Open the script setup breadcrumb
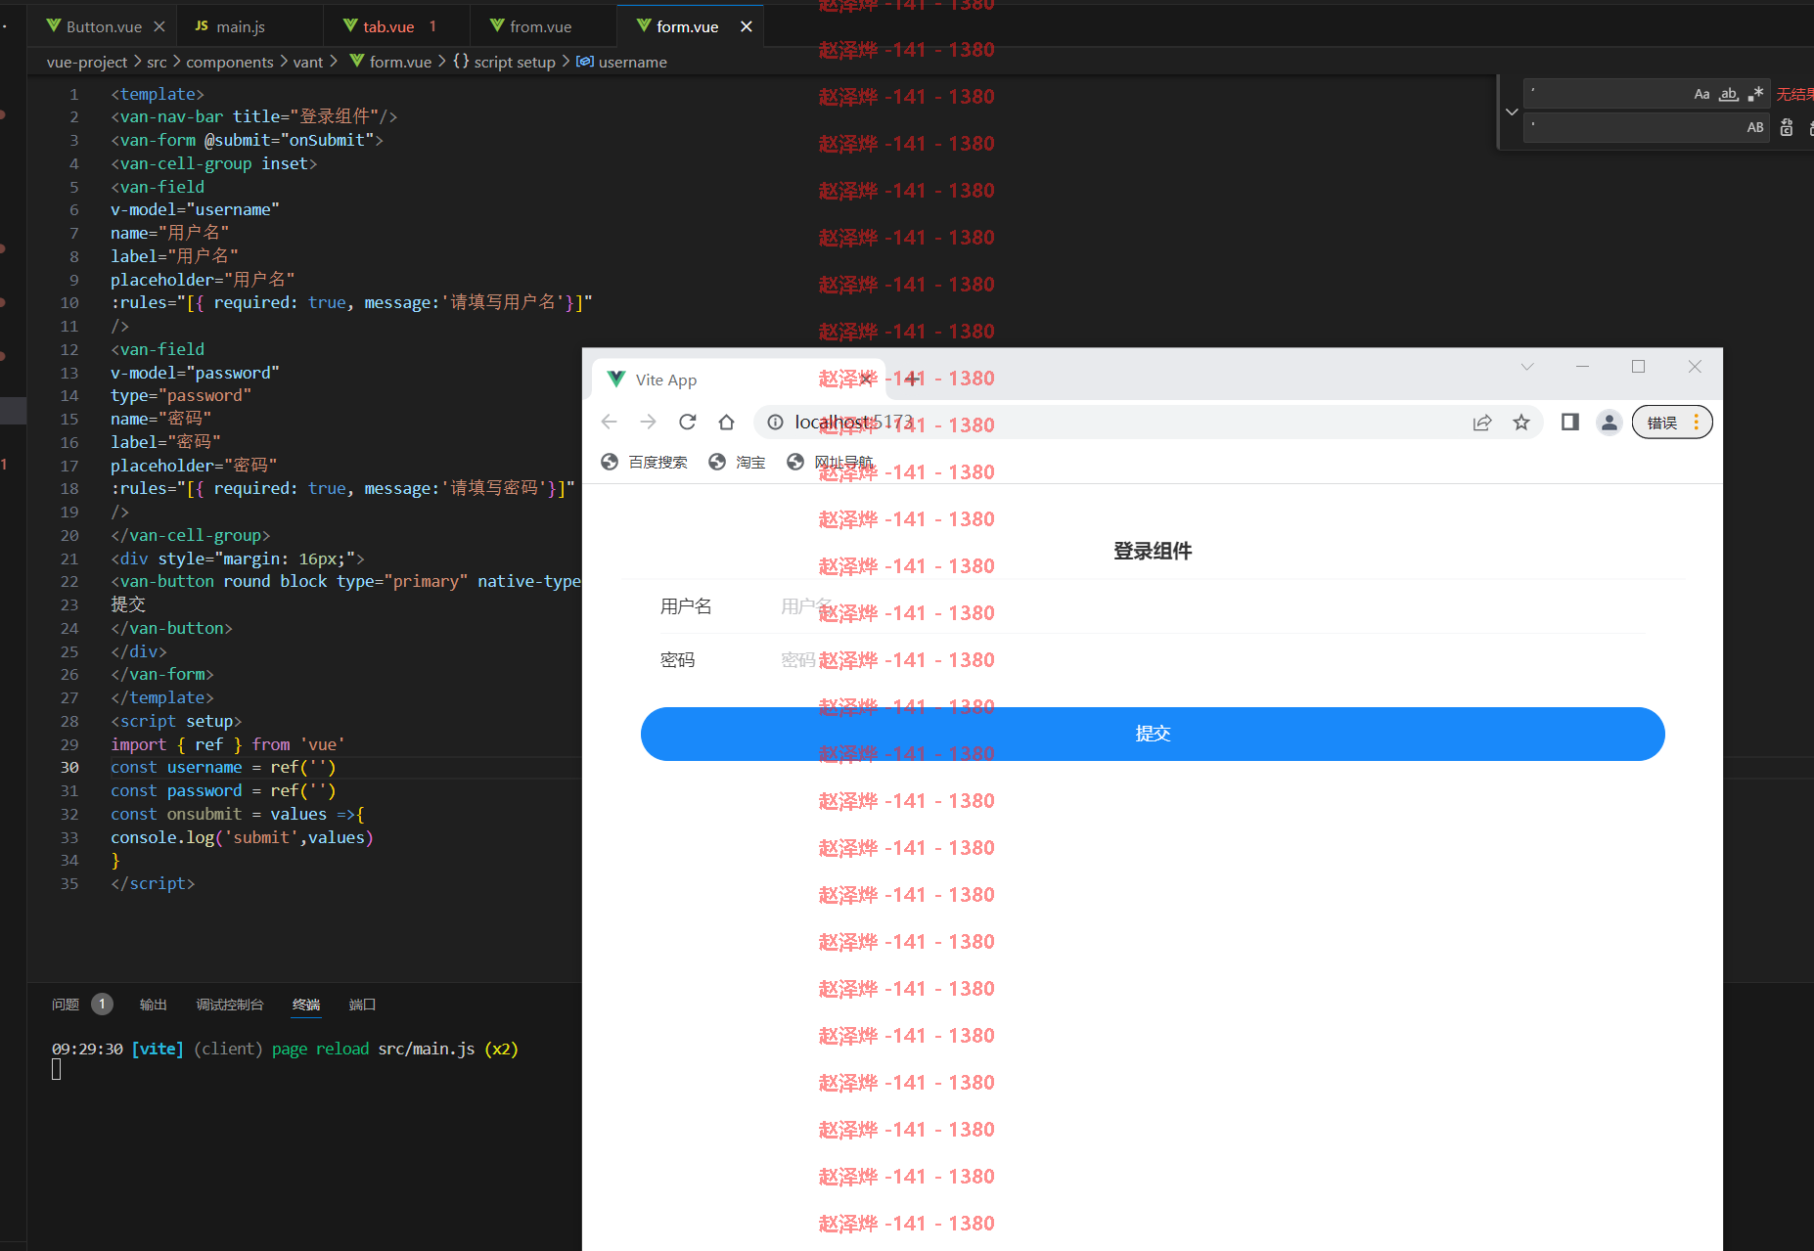The height and width of the screenshot is (1251, 1814). point(504,62)
